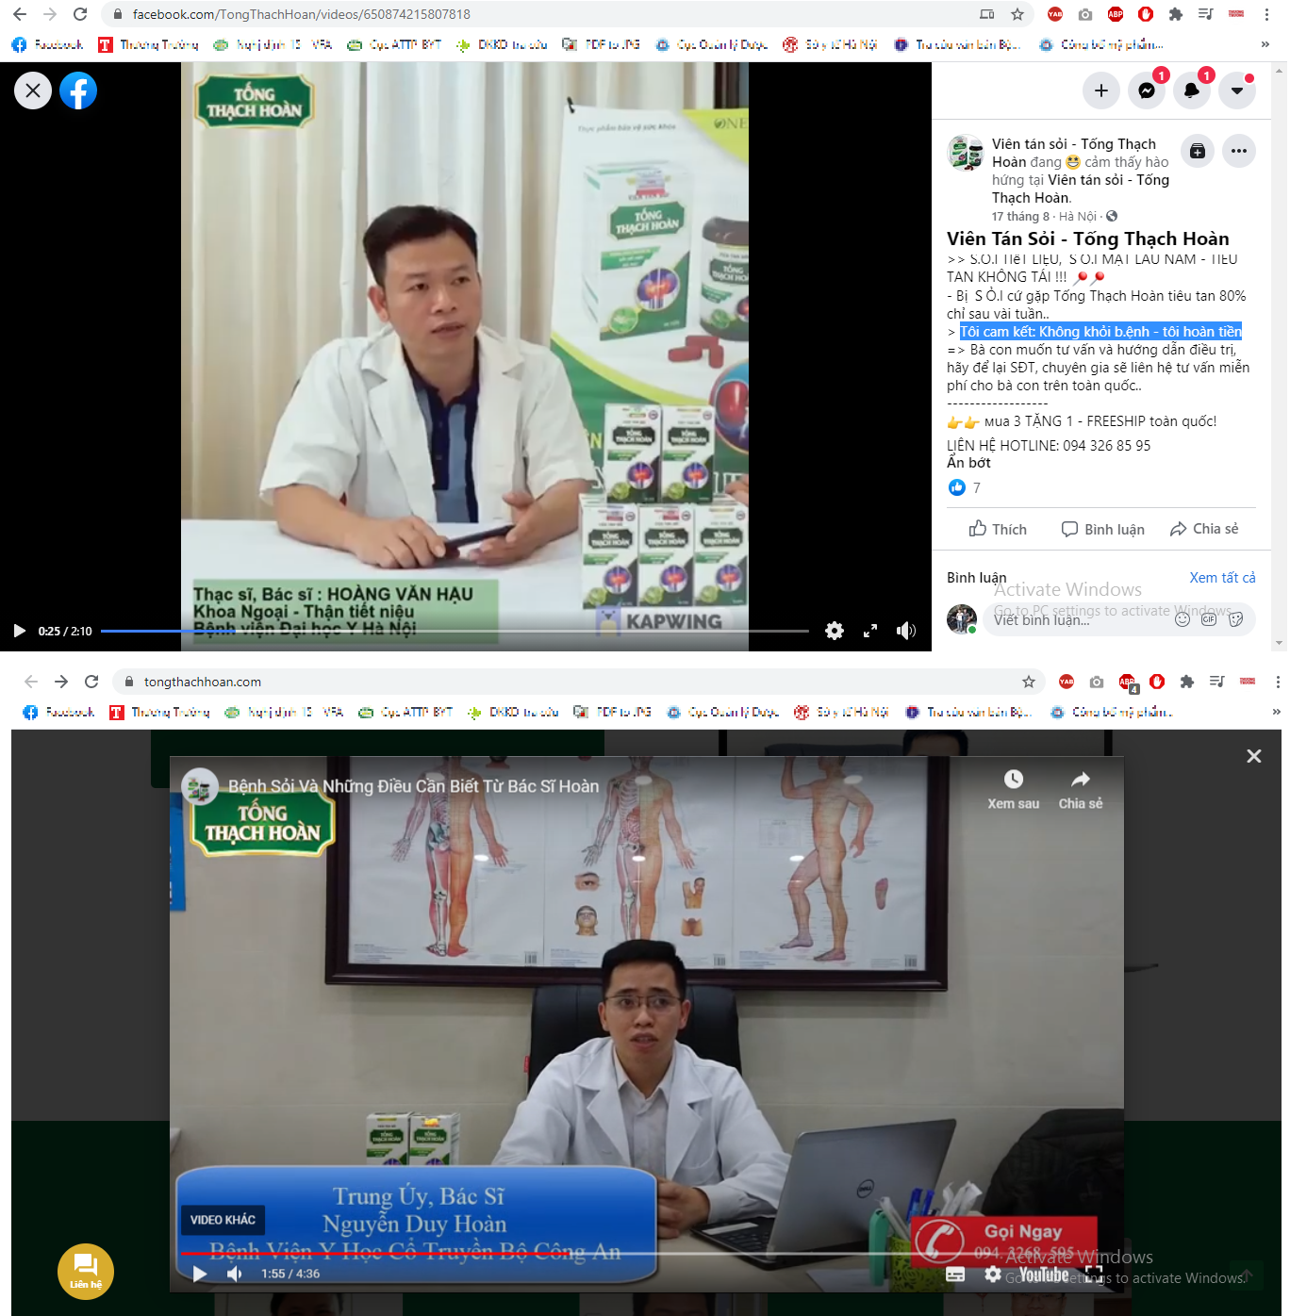Seek on the Facebook video progress bar
The image size is (1290, 1316).
453,631
